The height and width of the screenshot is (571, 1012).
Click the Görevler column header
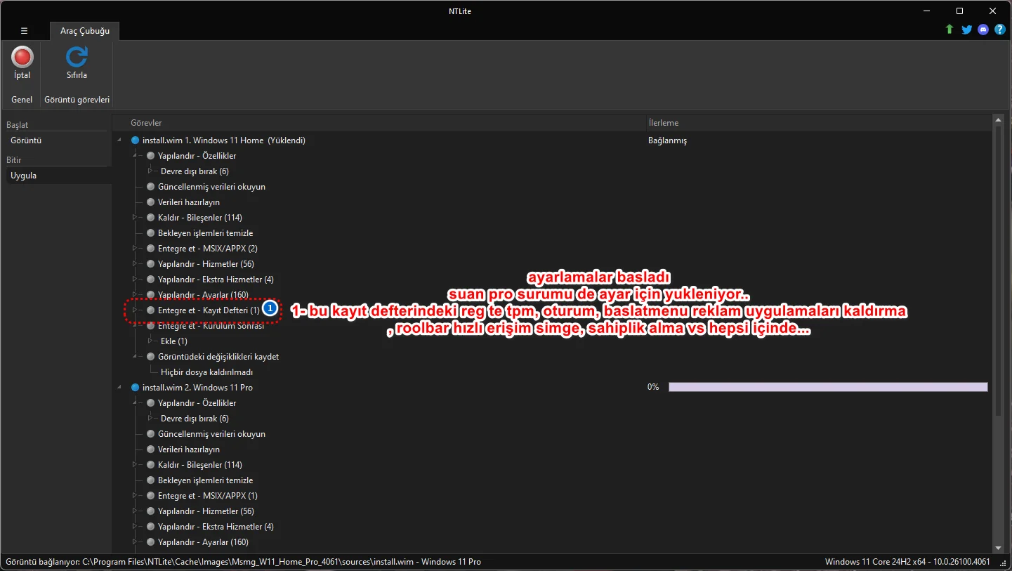[x=379, y=123]
